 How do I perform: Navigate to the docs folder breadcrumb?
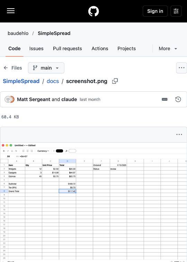(53, 81)
